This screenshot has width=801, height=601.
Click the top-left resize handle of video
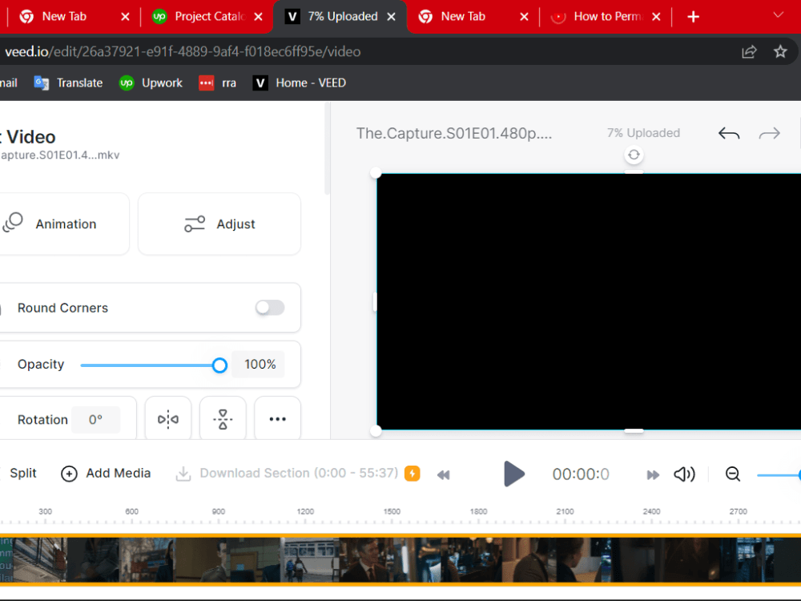click(376, 173)
